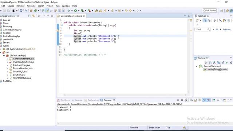Screen dimensions: 233x131
Task: Click the Activate... link in Task List
Action: coord(227,29)
